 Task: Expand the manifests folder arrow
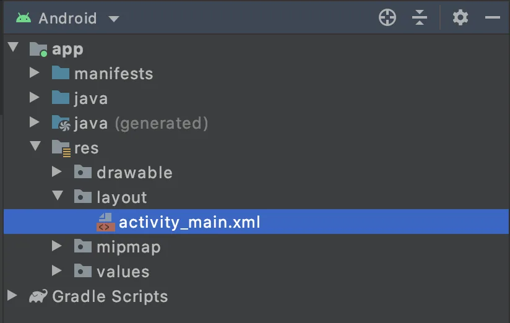point(34,72)
